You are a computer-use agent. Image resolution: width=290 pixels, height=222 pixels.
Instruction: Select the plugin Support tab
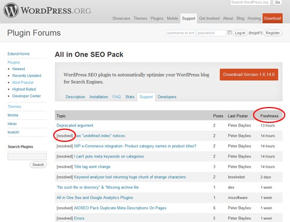coord(146,96)
